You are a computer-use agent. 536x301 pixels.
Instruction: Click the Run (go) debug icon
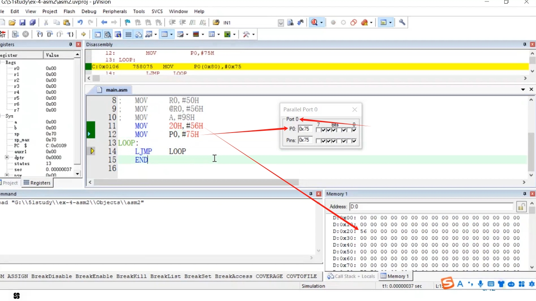click(x=15, y=34)
